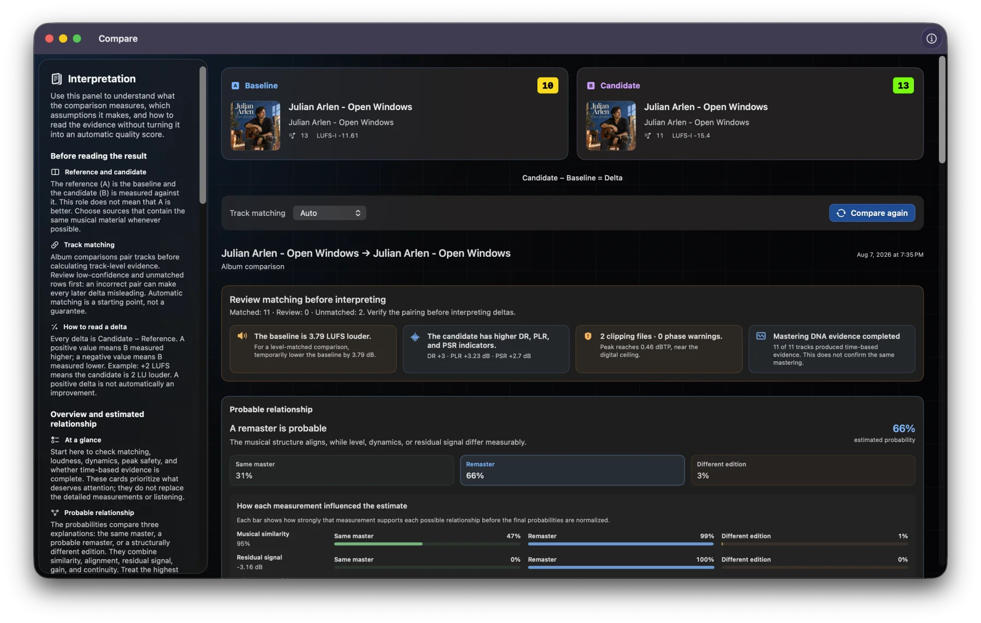
Task: Click the Before reading the result heading
Action: click(x=99, y=156)
